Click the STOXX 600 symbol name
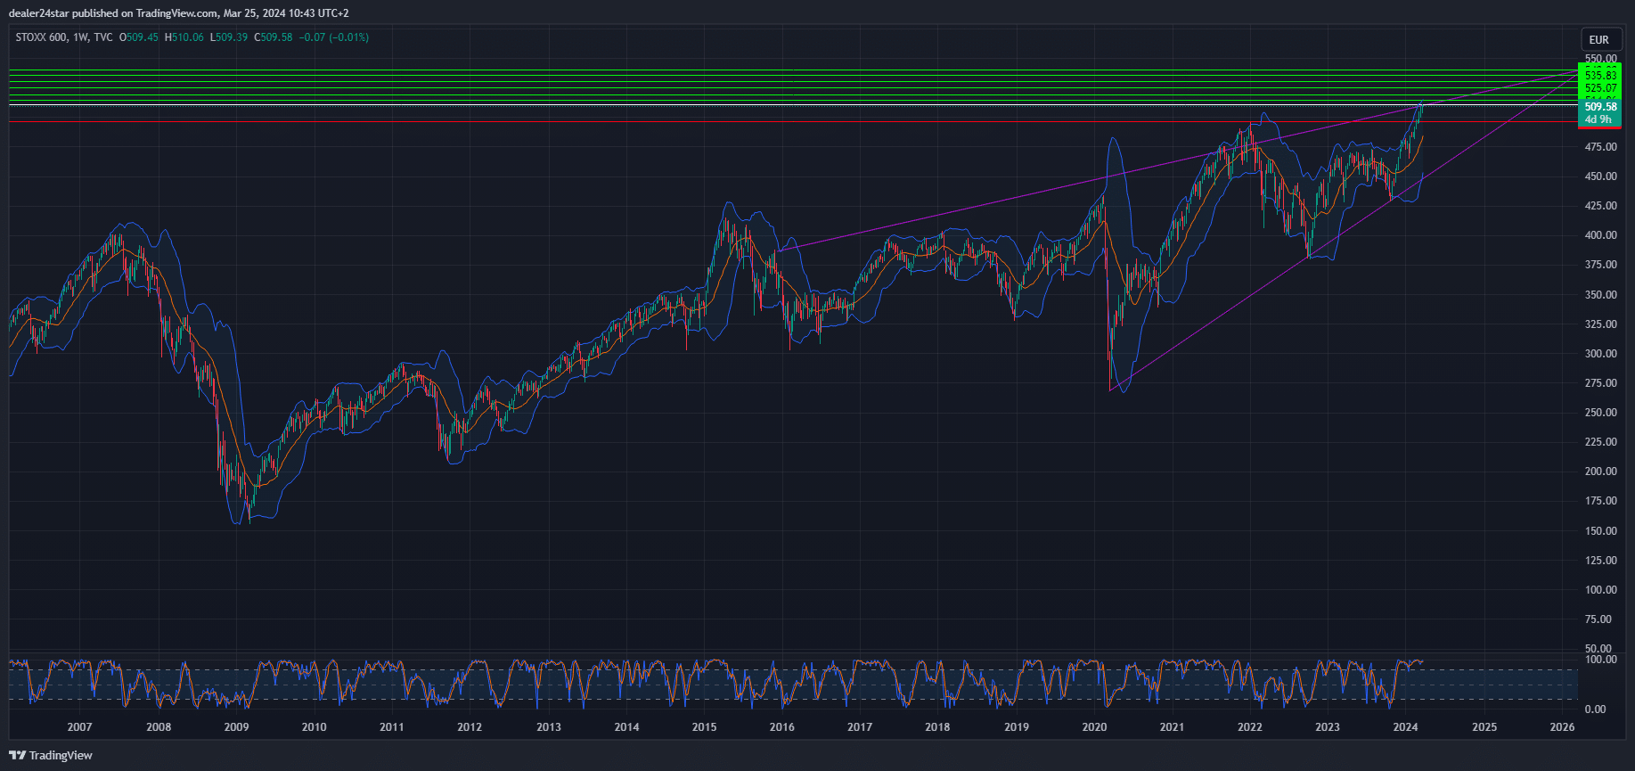The width and height of the screenshot is (1635, 771). [x=41, y=37]
